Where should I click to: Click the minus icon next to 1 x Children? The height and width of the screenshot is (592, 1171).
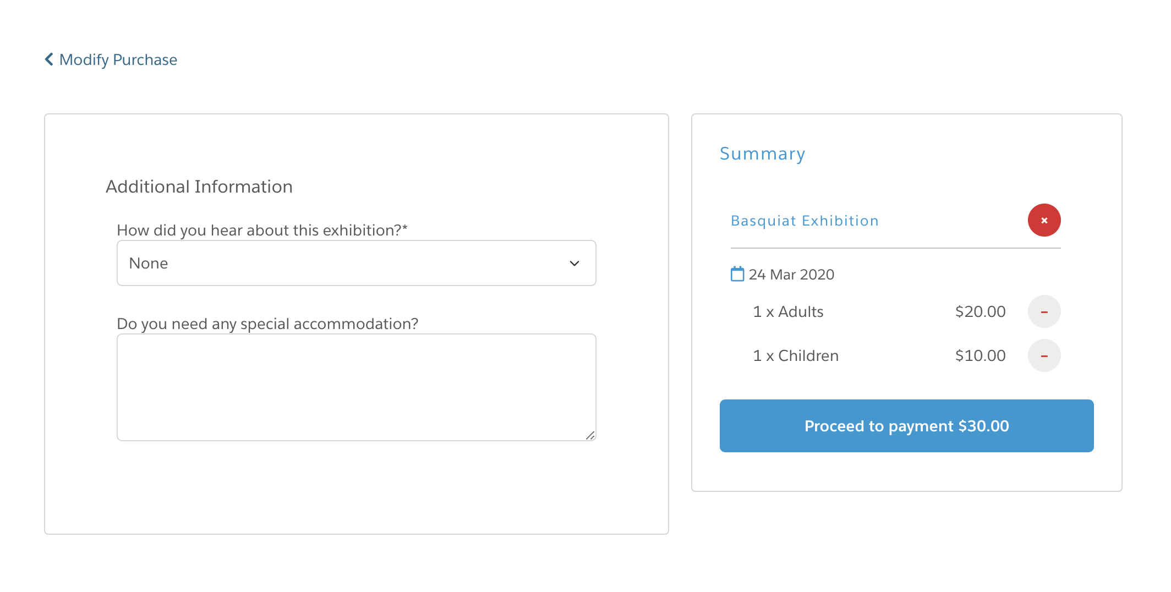click(1044, 355)
